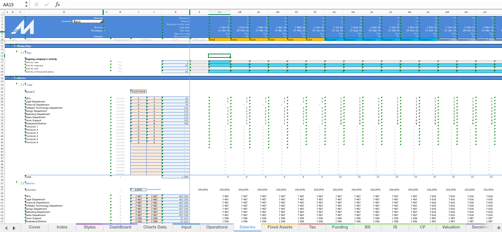This screenshot has width=502, height=232.
Task: Click the 'Indexation' row label
Action: pyautogui.click(x=30, y=190)
